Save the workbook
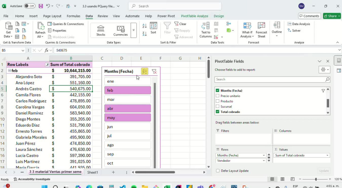This screenshot has height=188, width=342. pyautogui.click(x=41, y=6)
